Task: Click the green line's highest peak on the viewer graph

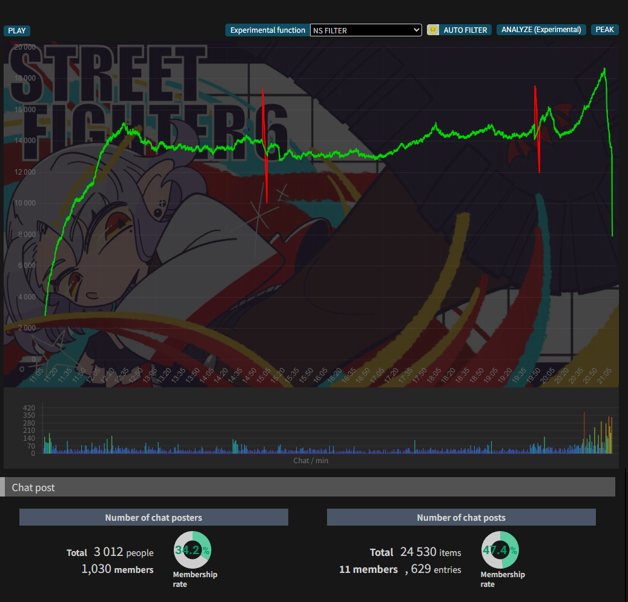Action: point(604,69)
